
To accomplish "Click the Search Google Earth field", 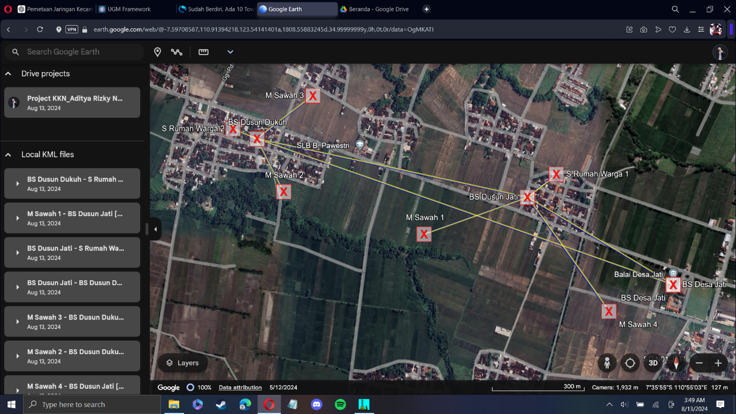I will [x=74, y=52].
